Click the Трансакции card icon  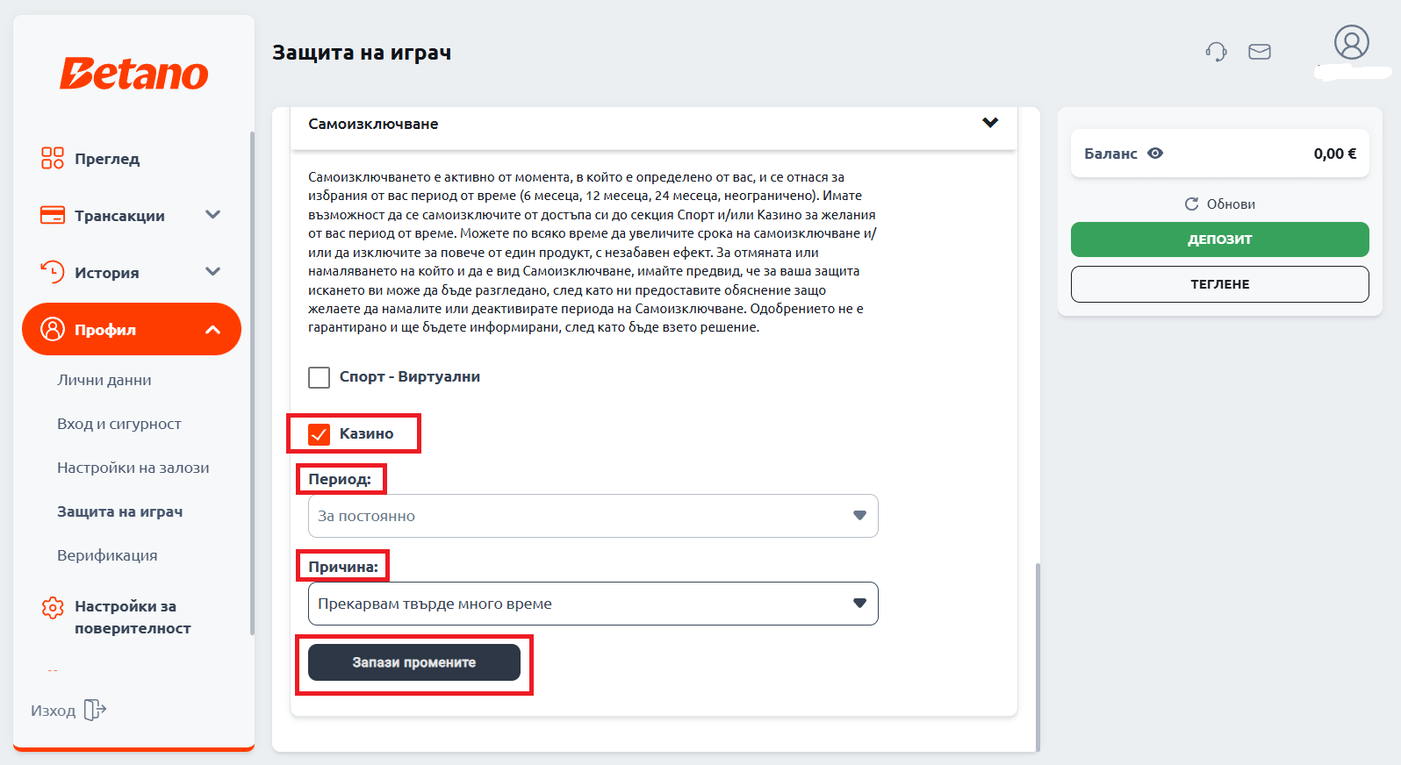click(53, 215)
